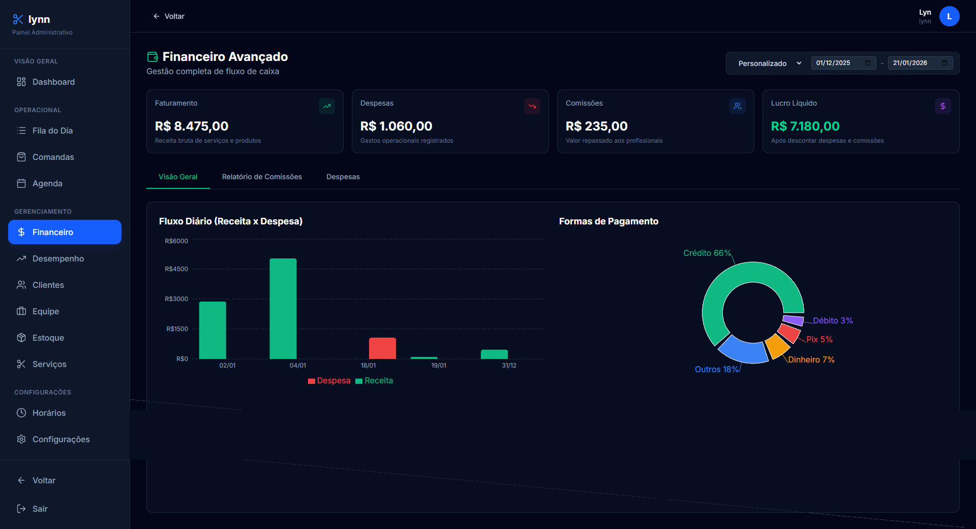Click the Faturamento trending-up icon
Viewport: 976px width, 529px height.
[327, 106]
